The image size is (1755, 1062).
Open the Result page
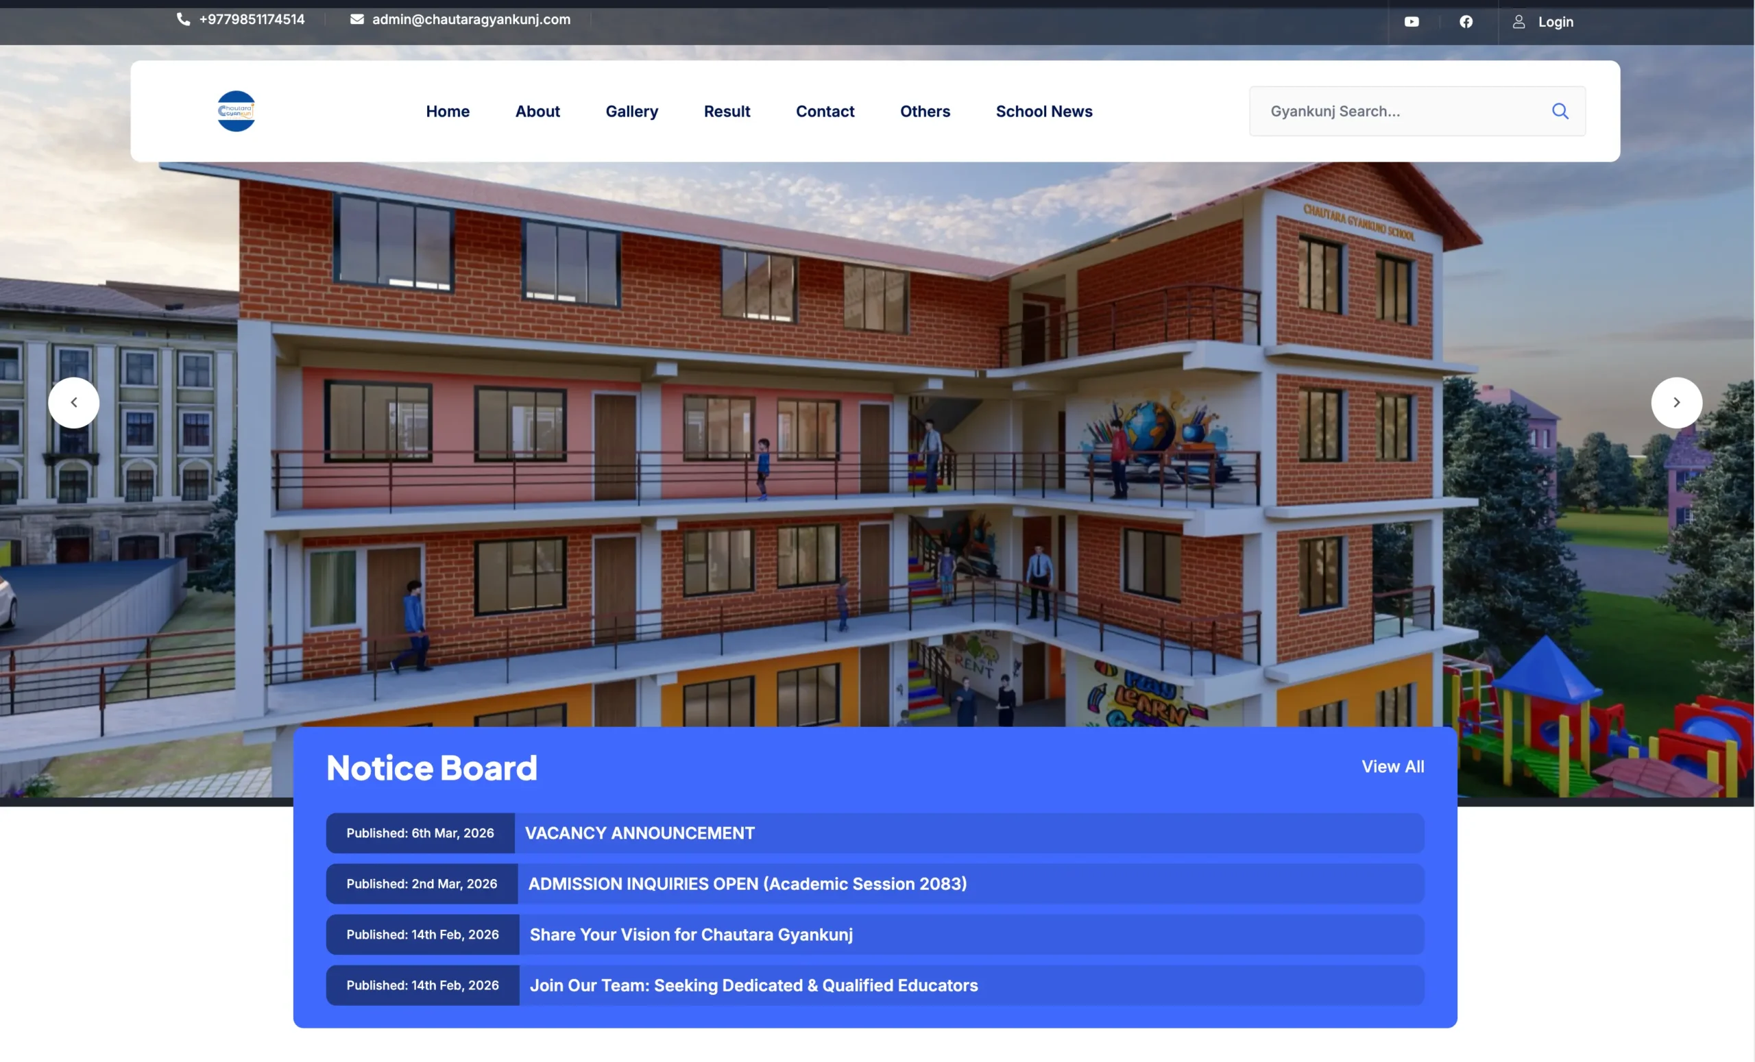tap(727, 111)
